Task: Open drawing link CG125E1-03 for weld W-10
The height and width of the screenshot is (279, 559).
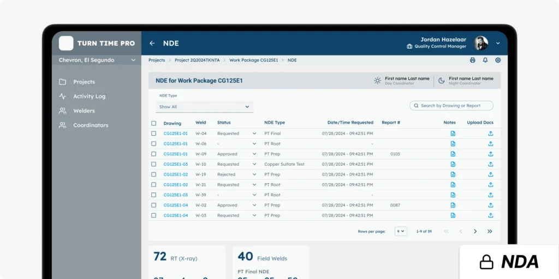Action: (175, 164)
